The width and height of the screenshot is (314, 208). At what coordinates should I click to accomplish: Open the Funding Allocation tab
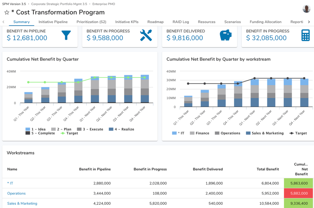265,22
